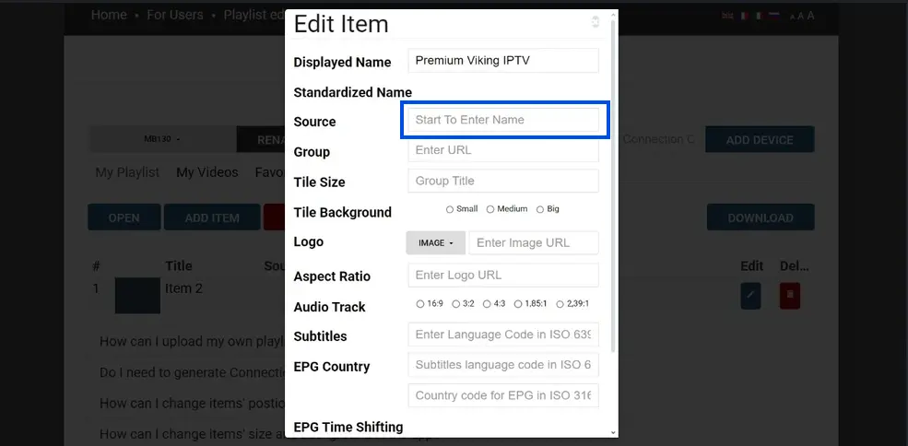Click the Displayed Name text field
This screenshot has width=908, height=446.
(502, 61)
